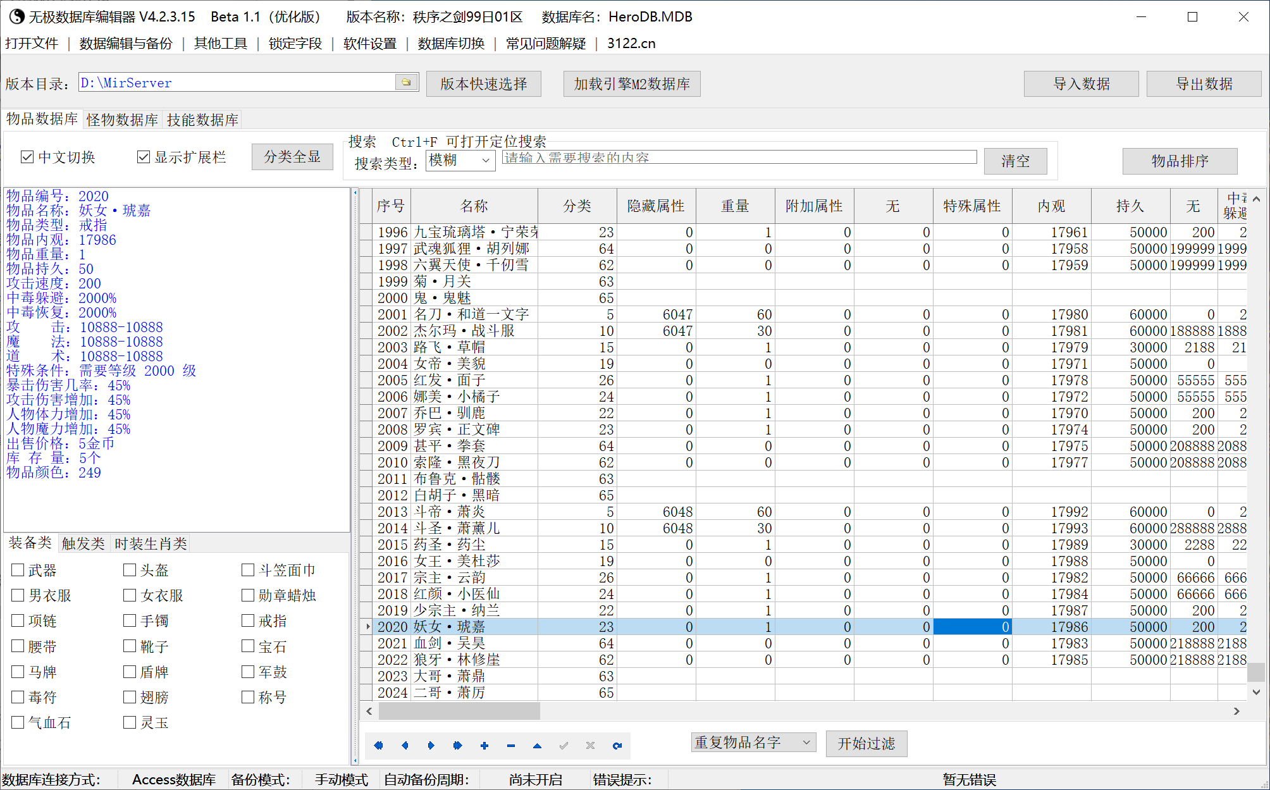The image size is (1270, 790).
Task: Click horizontal scroll right arrow
Action: click(1236, 711)
